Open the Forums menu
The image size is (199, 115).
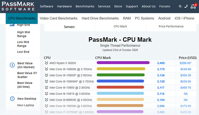coord(165,6)
